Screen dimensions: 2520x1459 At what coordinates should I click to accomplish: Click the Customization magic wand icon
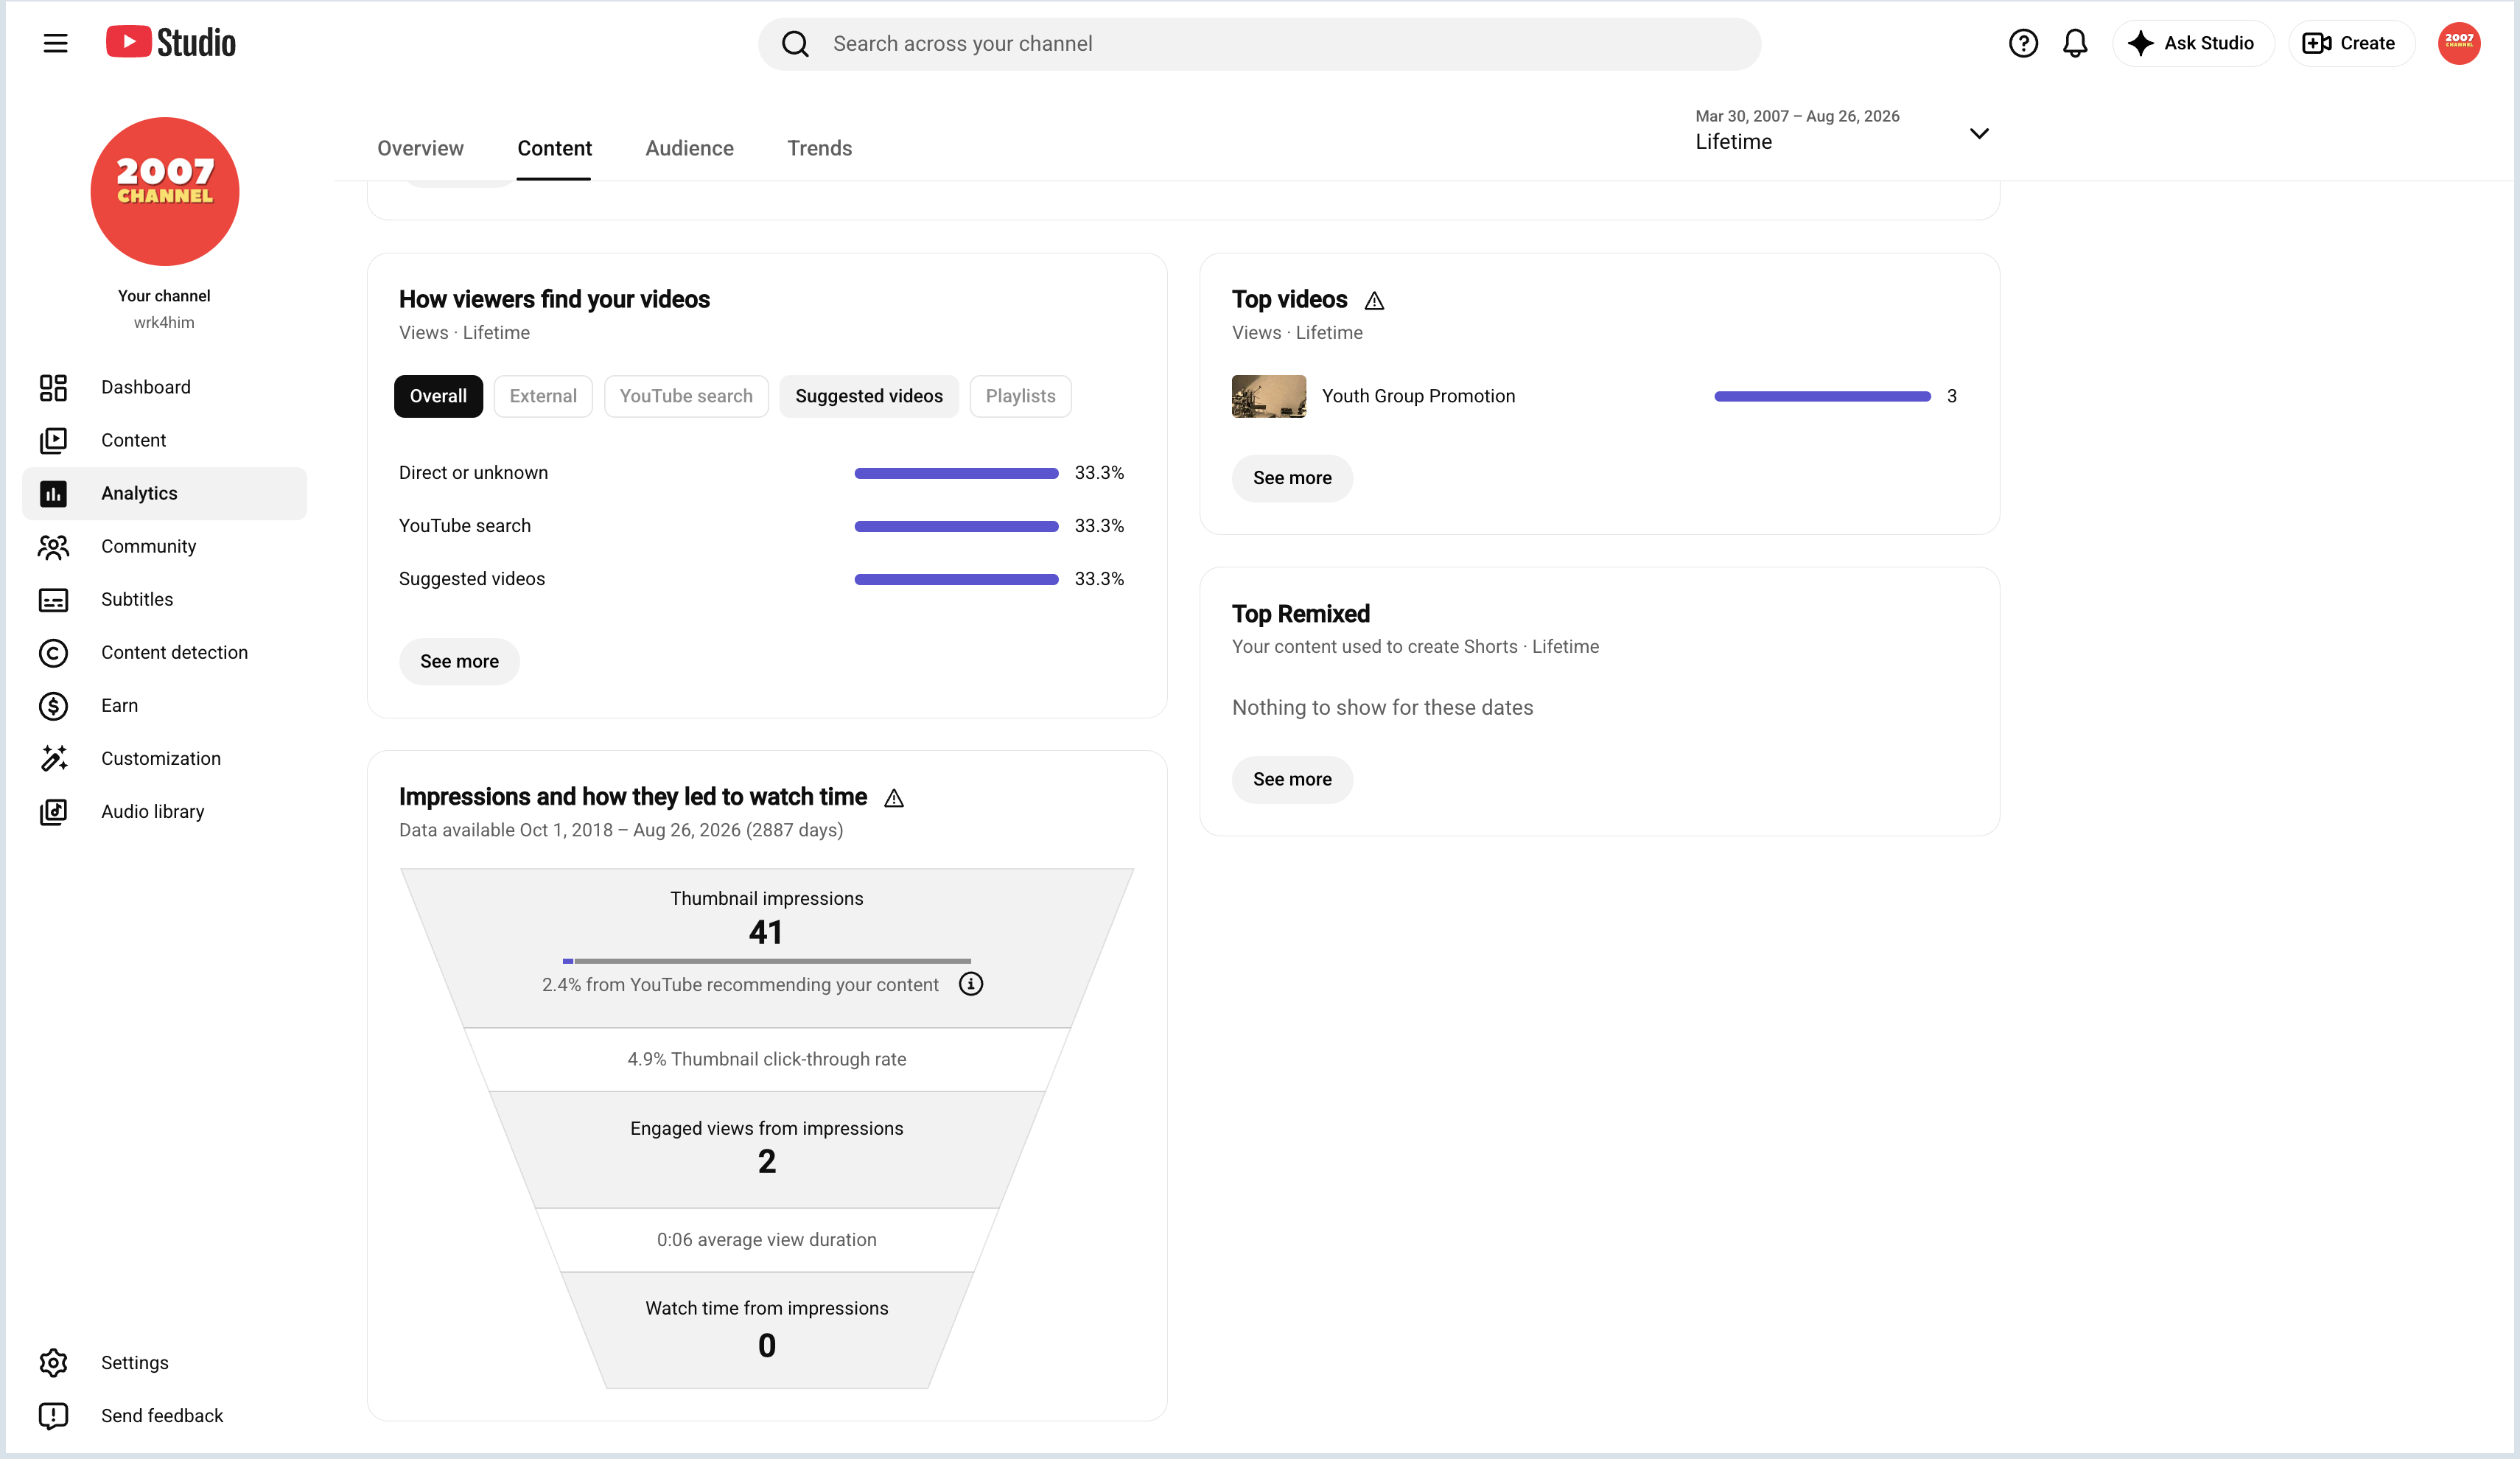point(53,758)
